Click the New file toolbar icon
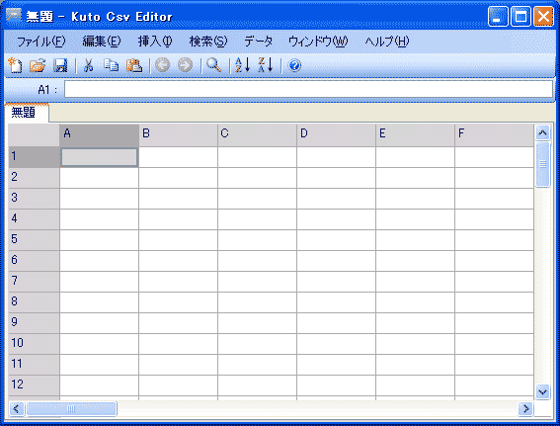560x426 pixels. pyautogui.click(x=15, y=65)
